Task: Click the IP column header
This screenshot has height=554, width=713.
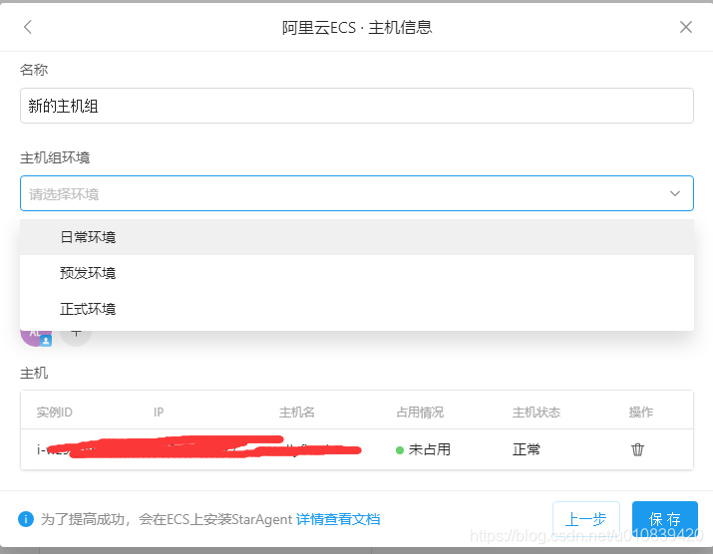Action: (x=159, y=413)
